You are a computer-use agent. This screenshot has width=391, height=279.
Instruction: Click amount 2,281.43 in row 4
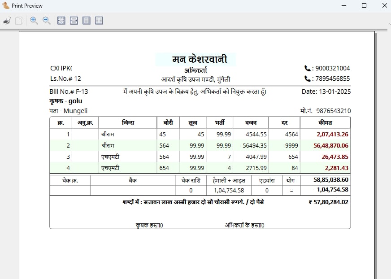337,168
